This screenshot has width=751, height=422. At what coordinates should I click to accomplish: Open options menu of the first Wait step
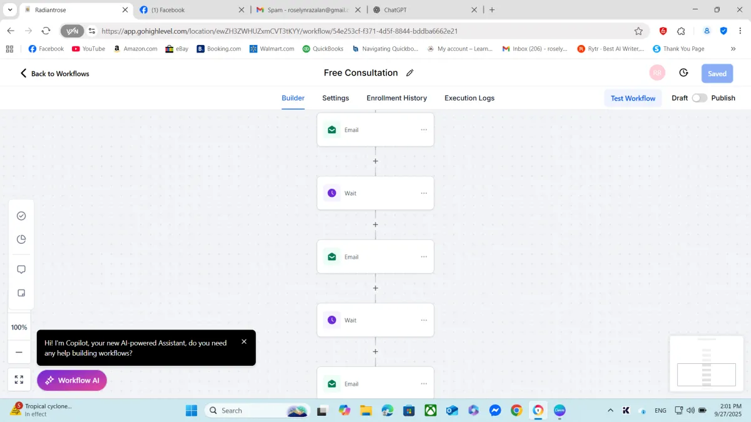click(x=424, y=193)
